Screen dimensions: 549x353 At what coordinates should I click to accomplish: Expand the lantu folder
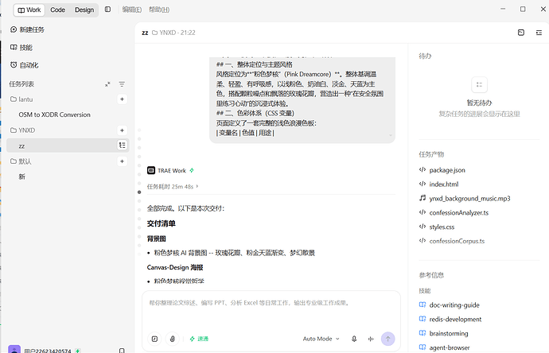[x=21, y=99]
